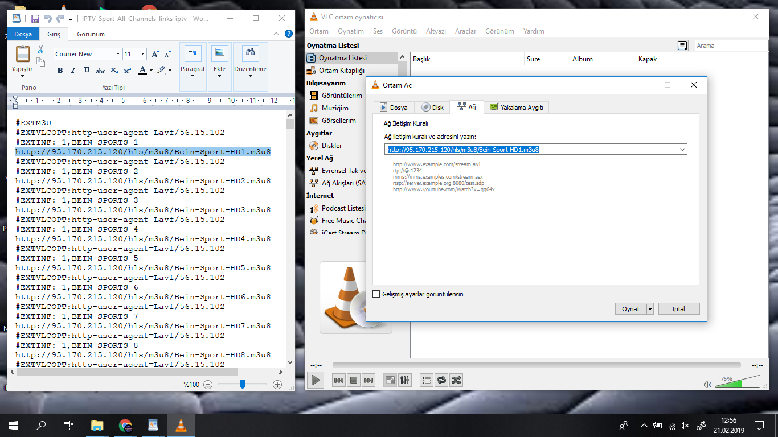Open the taskbar search magnifier
This screenshot has height=437, width=778.
tap(41, 425)
